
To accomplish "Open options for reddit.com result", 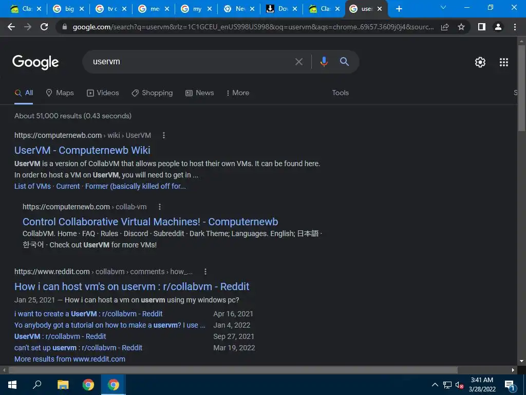I will (x=205, y=272).
